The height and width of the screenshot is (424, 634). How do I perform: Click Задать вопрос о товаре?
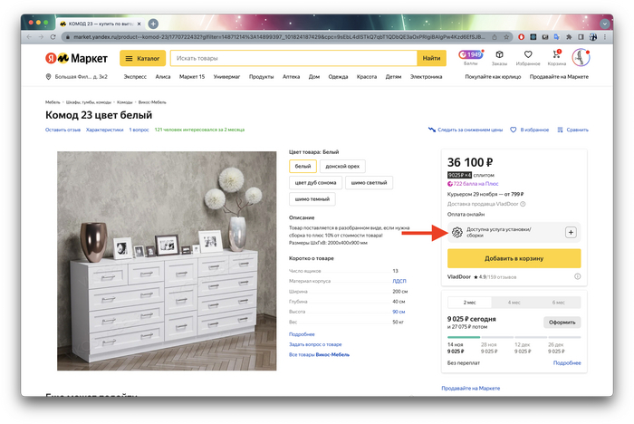point(315,344)
